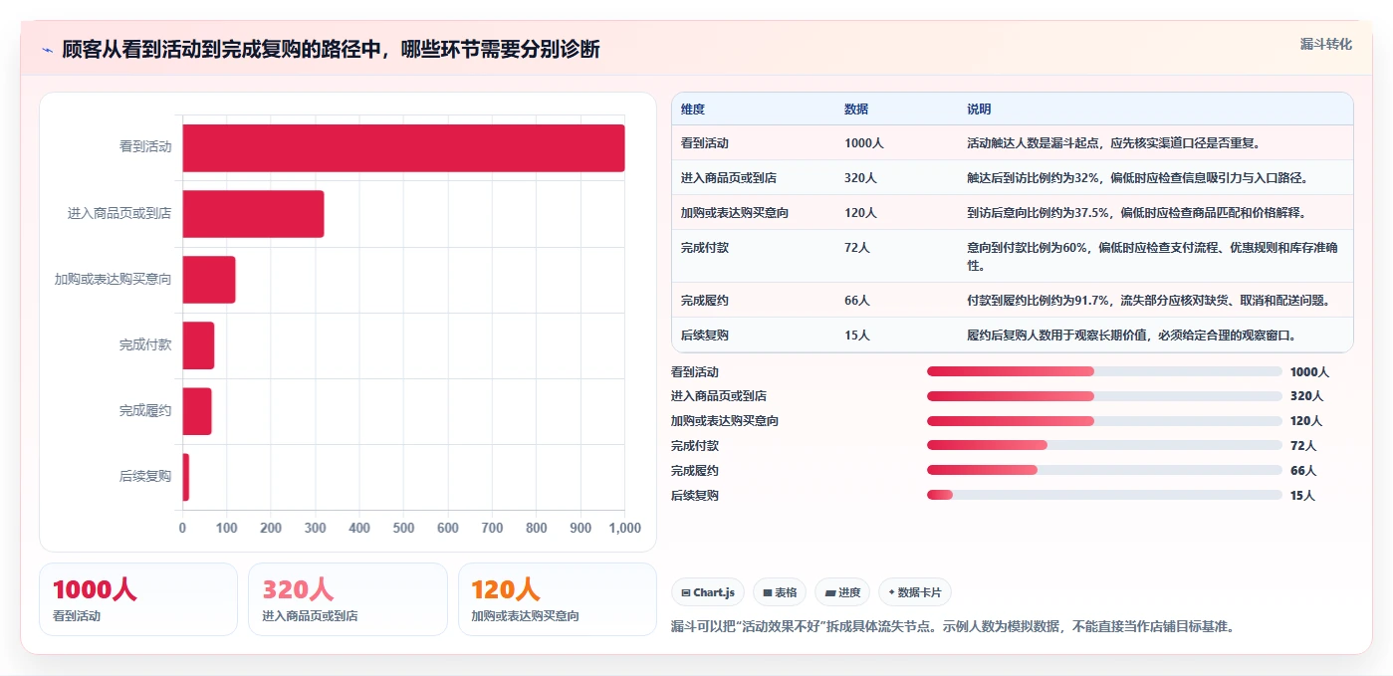This screenshot has width=1393, height=676.
Task: Click the description starting 到访后意向比例约为37.5%
Action: 1136,213
